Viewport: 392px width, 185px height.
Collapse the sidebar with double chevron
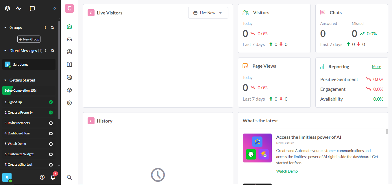(x=55, y=8)
